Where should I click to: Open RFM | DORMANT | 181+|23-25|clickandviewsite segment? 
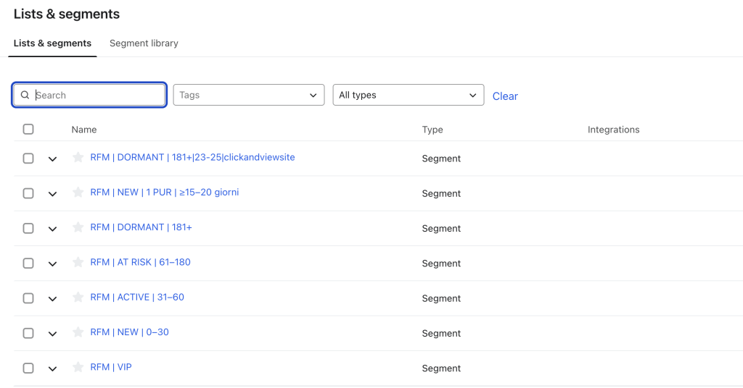point(192,157)
